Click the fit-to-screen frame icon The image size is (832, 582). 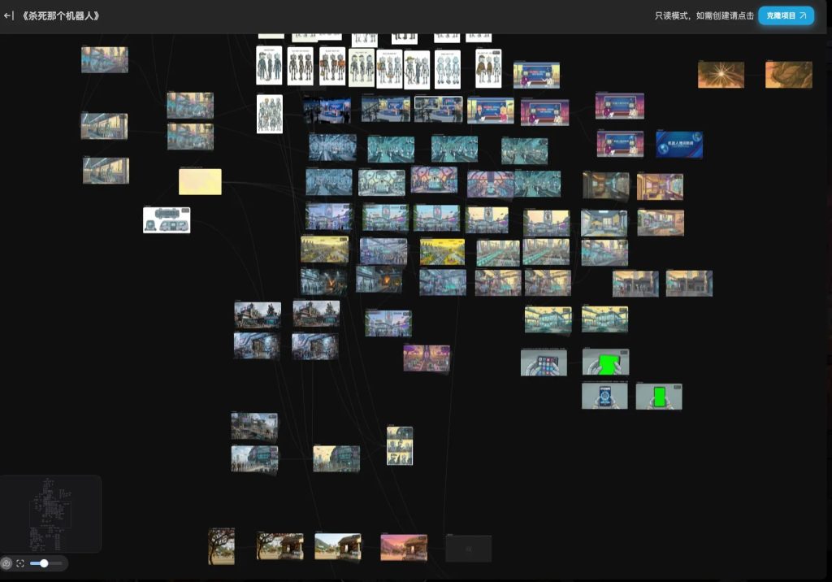click(x=20, y=563)
